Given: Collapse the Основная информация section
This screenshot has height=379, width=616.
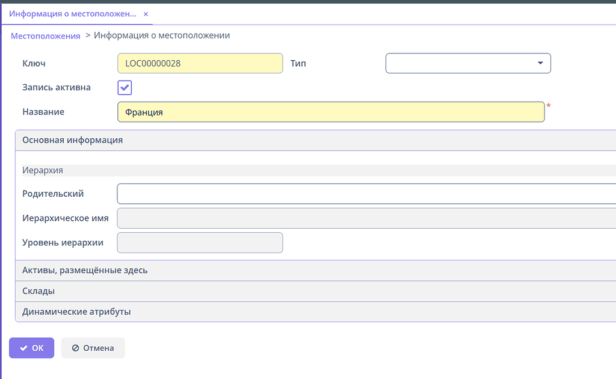Looking at the screenshot, I should pos(72,140).
